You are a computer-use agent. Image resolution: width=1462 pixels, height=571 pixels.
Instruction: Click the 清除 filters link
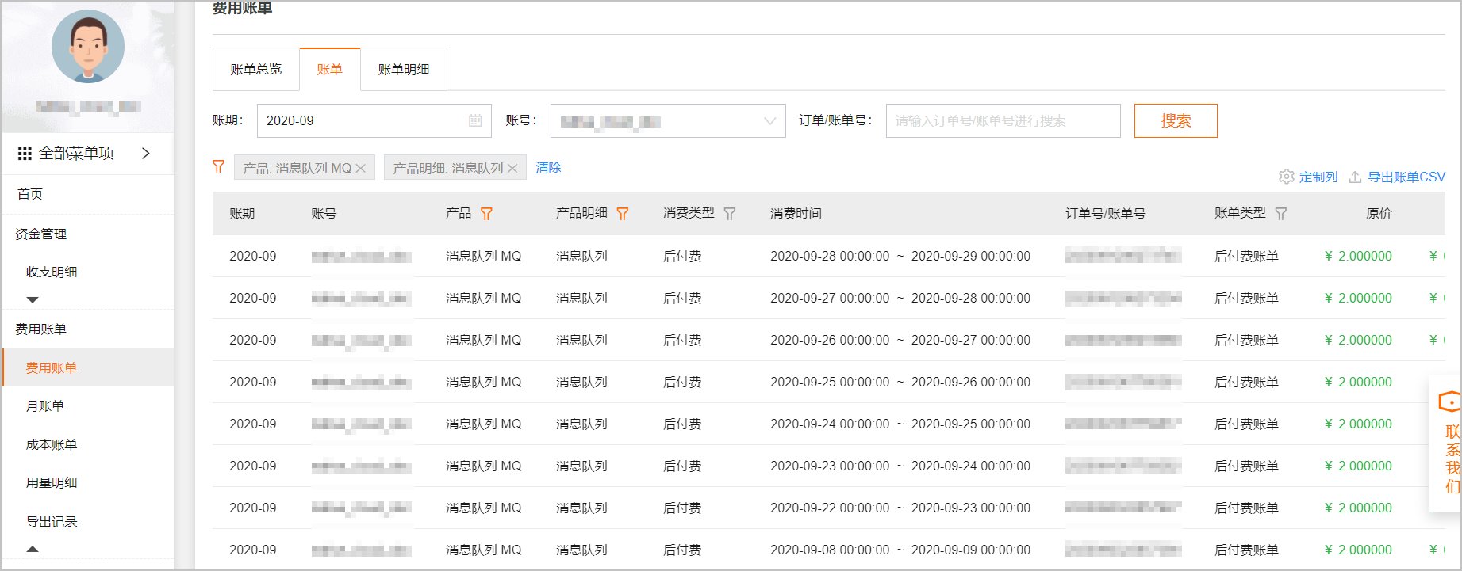tap(548, 167)
